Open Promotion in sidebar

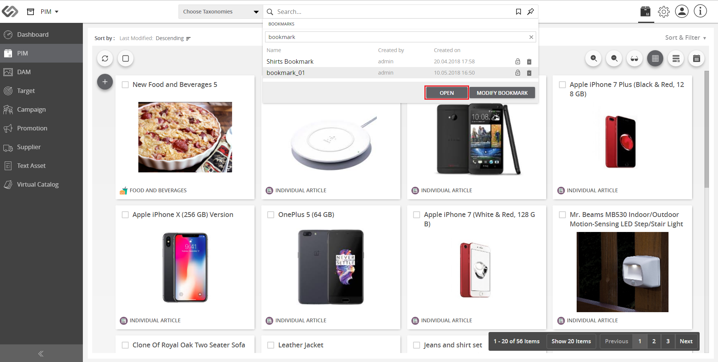[x=41, y=128]
